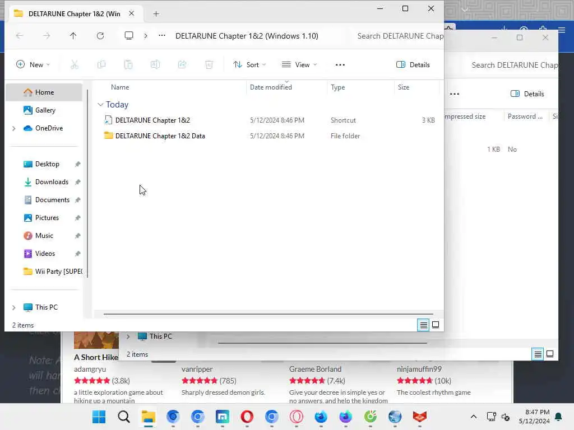Click the Password column header in back window

click(x=525, y=116)
